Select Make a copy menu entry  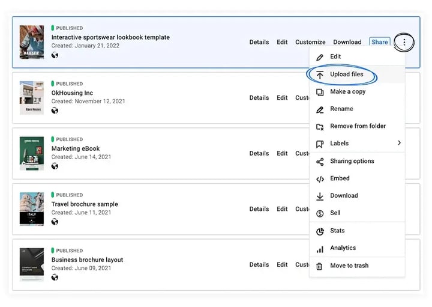click(357, 91)
